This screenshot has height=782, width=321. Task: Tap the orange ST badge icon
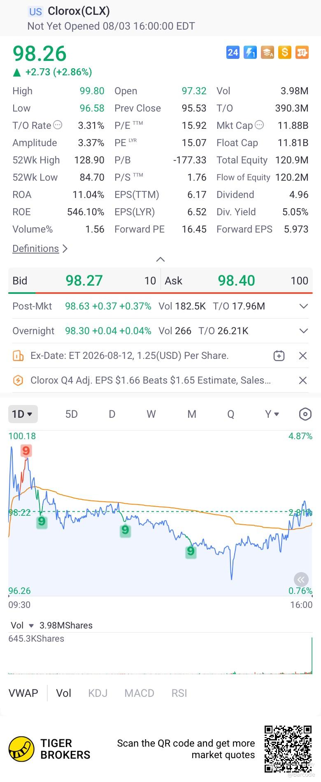coord(302,52)
